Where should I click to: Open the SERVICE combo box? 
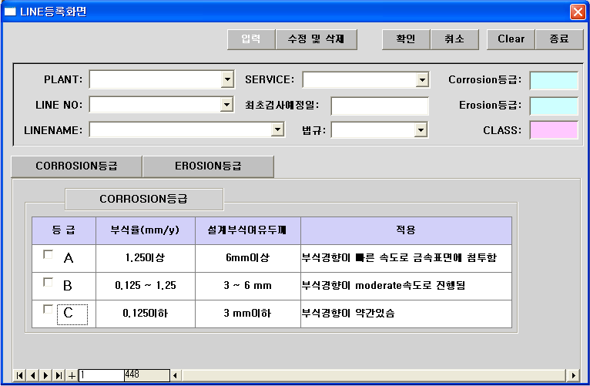tap(422, 79)
